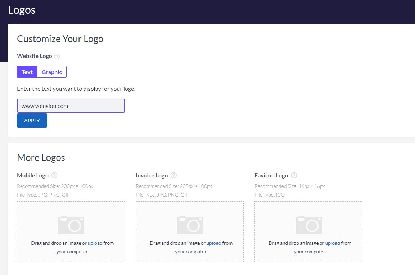Open the upload link for Invoice Logo
Image resolution: width=415 pixels, height=275 pixels.
coord(214,243)
